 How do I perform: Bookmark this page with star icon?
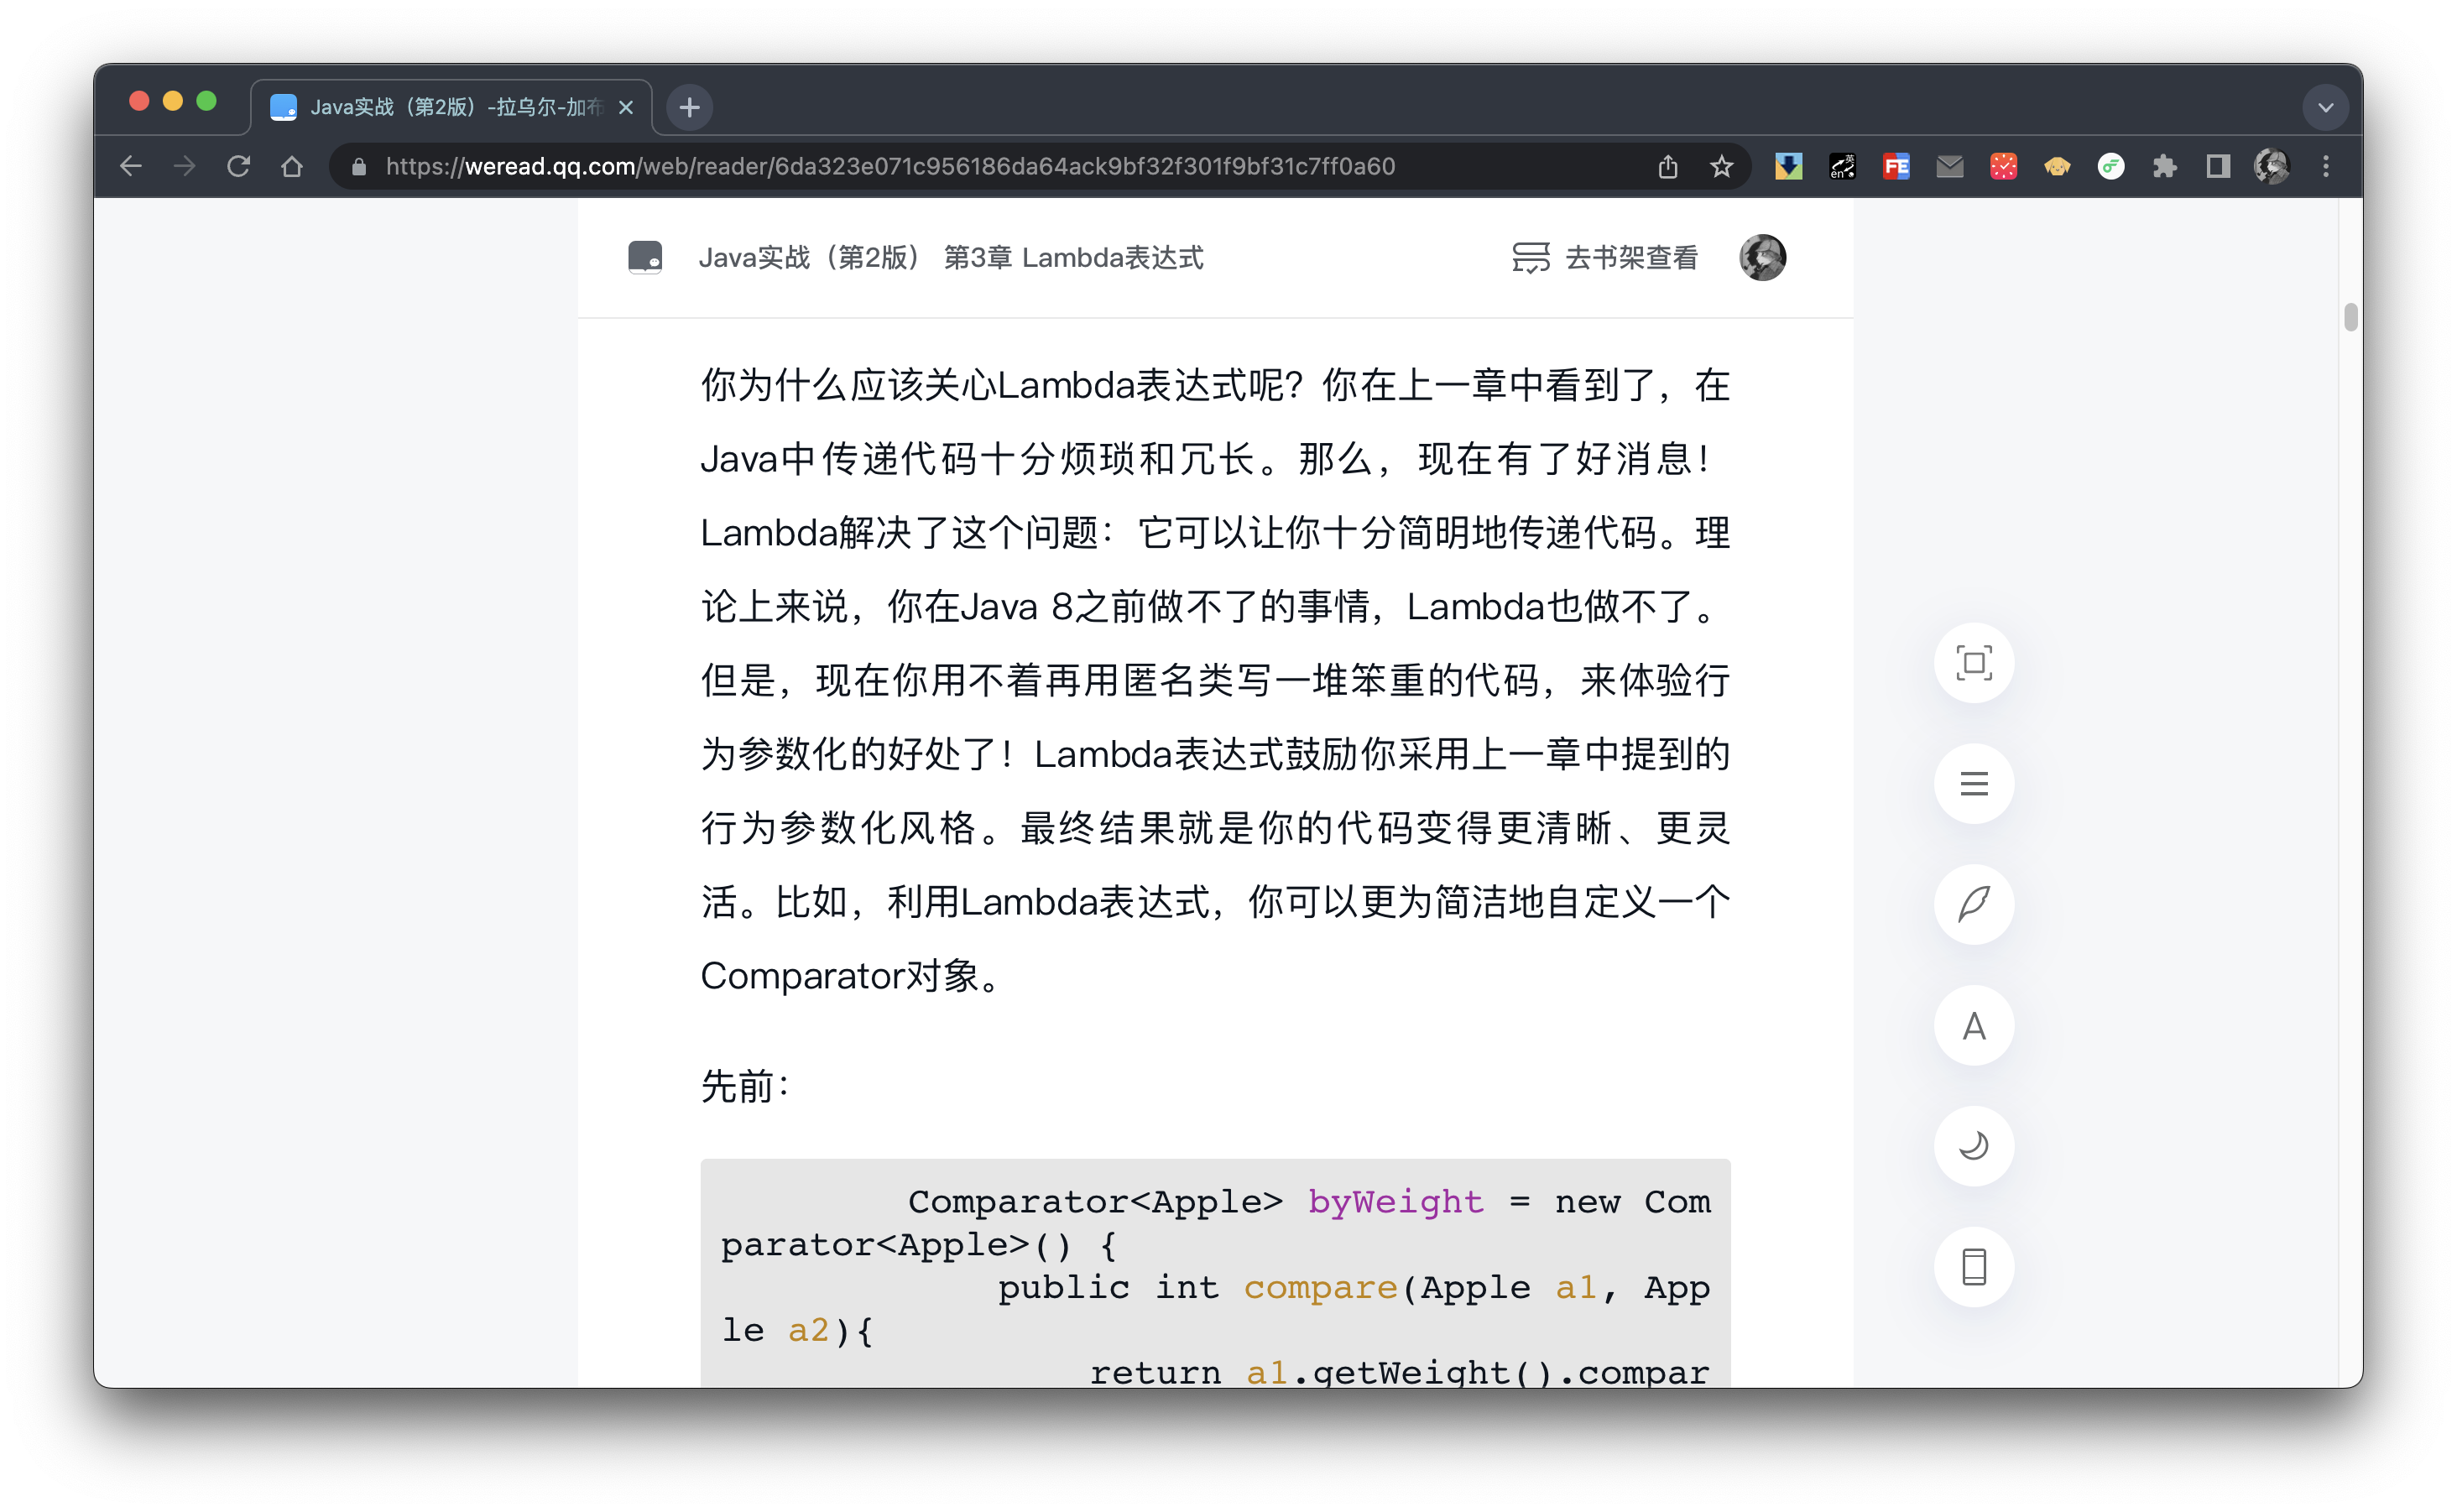[1721, 166]
